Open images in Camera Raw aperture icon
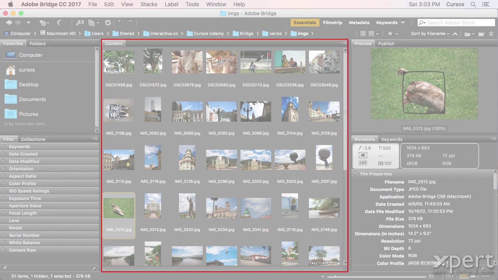The width and height of the screenshot is (498, 280). 108,23
